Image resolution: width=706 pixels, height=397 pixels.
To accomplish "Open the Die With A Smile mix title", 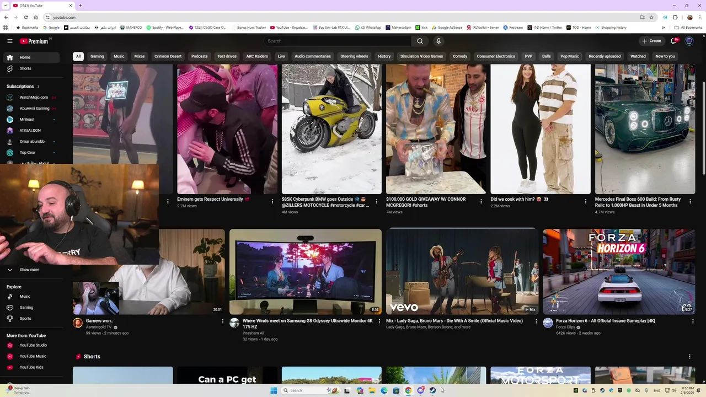I will pos(454,321).
